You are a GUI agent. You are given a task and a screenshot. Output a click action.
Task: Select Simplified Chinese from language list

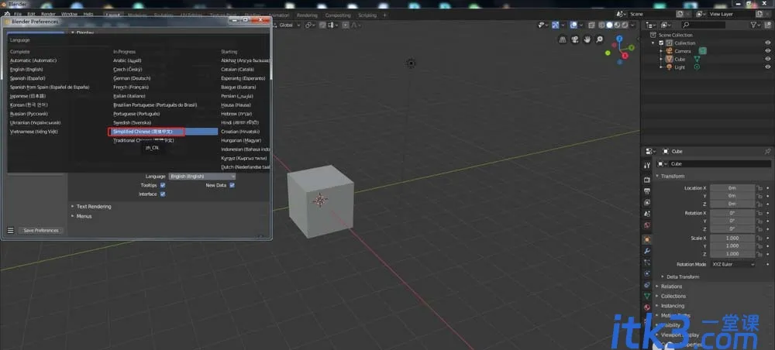click(x=163, y=132)
